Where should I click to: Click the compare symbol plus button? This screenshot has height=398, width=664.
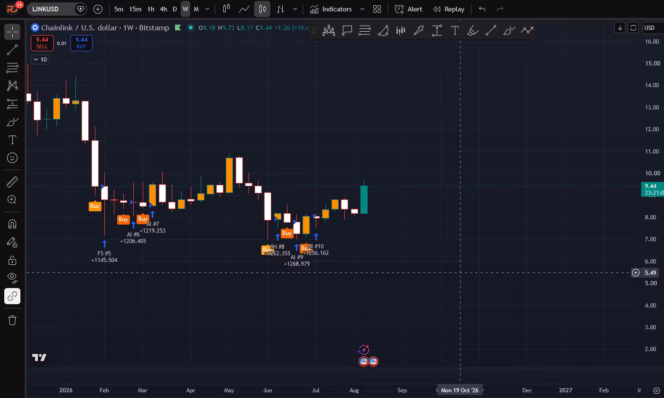tap(98, 9)
